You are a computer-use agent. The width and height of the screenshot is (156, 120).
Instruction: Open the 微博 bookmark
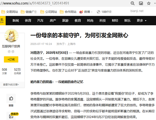[86, 12]
